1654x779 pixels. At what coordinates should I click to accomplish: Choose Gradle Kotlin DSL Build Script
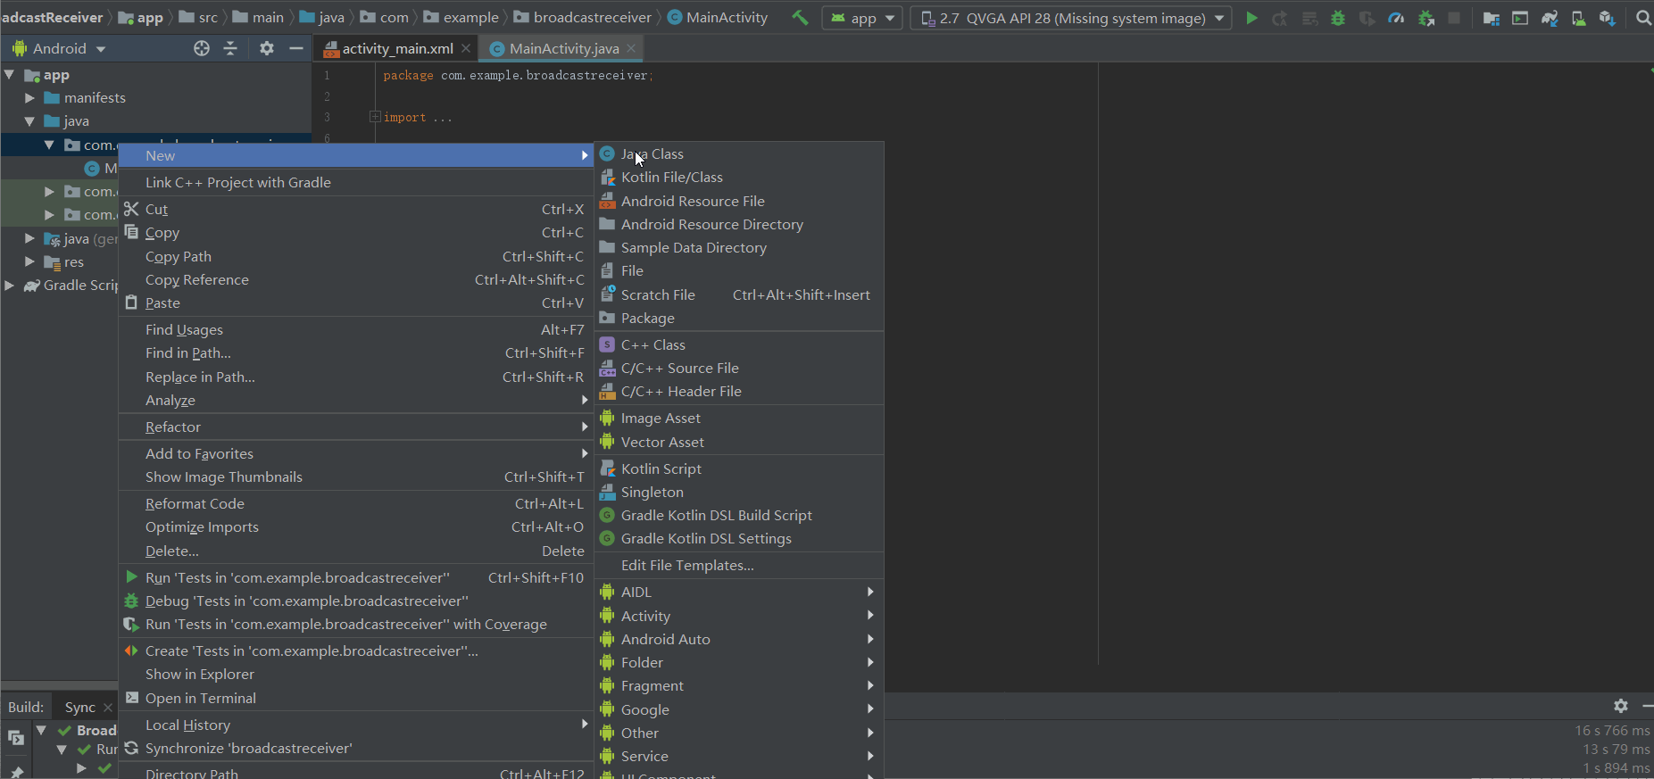coord(739,515)
